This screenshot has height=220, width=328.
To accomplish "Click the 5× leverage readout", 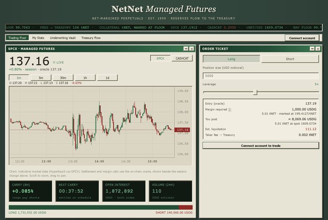I will (316, 84).
